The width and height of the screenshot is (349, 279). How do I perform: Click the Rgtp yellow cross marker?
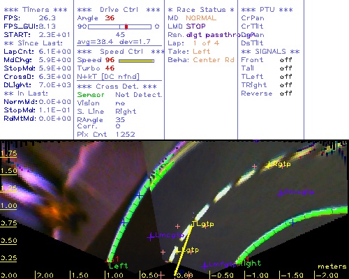(269, 165)
